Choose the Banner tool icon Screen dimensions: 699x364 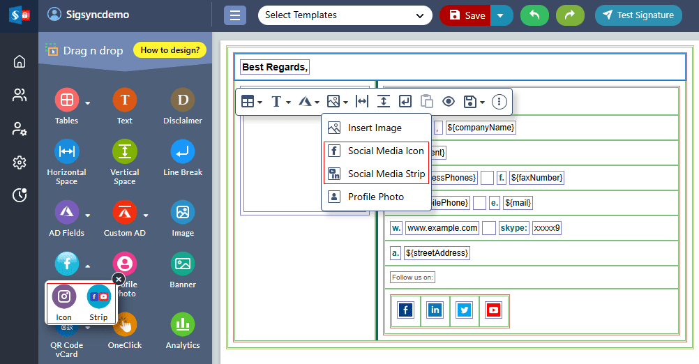(182, 264)
